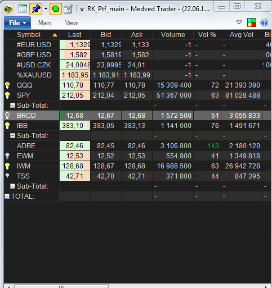Click EWM bid value 12,52
The height and width of the screenshot is (288, 272).
pyautogui.click(x=105, y=156)
